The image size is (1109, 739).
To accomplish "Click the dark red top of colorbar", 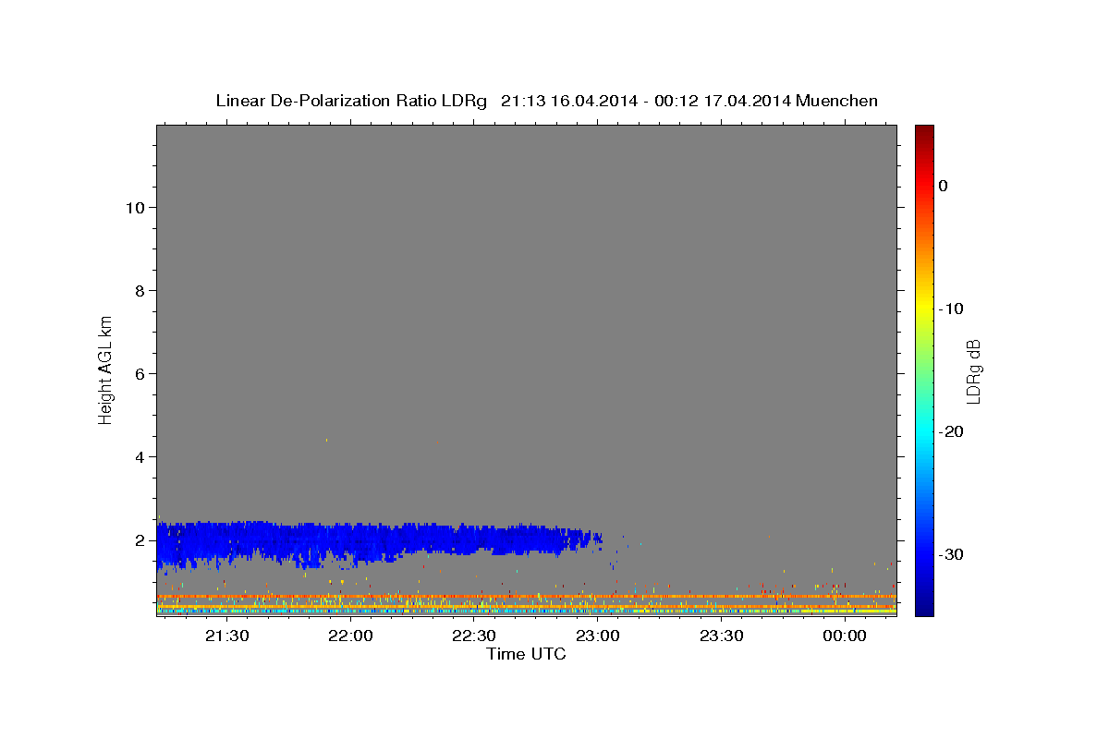I will tap(924, 130).
